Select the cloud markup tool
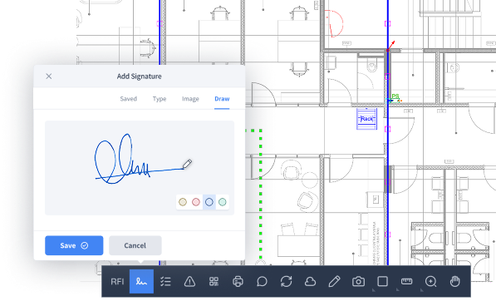The width and height of the screenshot is (496, 301). coord(310,281)
